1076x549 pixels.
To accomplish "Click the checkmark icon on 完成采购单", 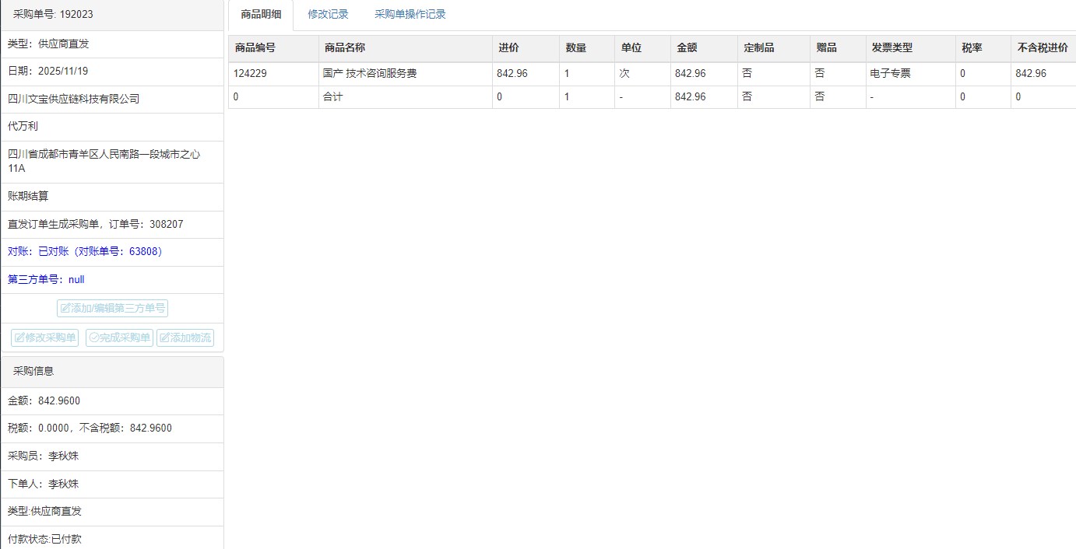I will (94, 338).
